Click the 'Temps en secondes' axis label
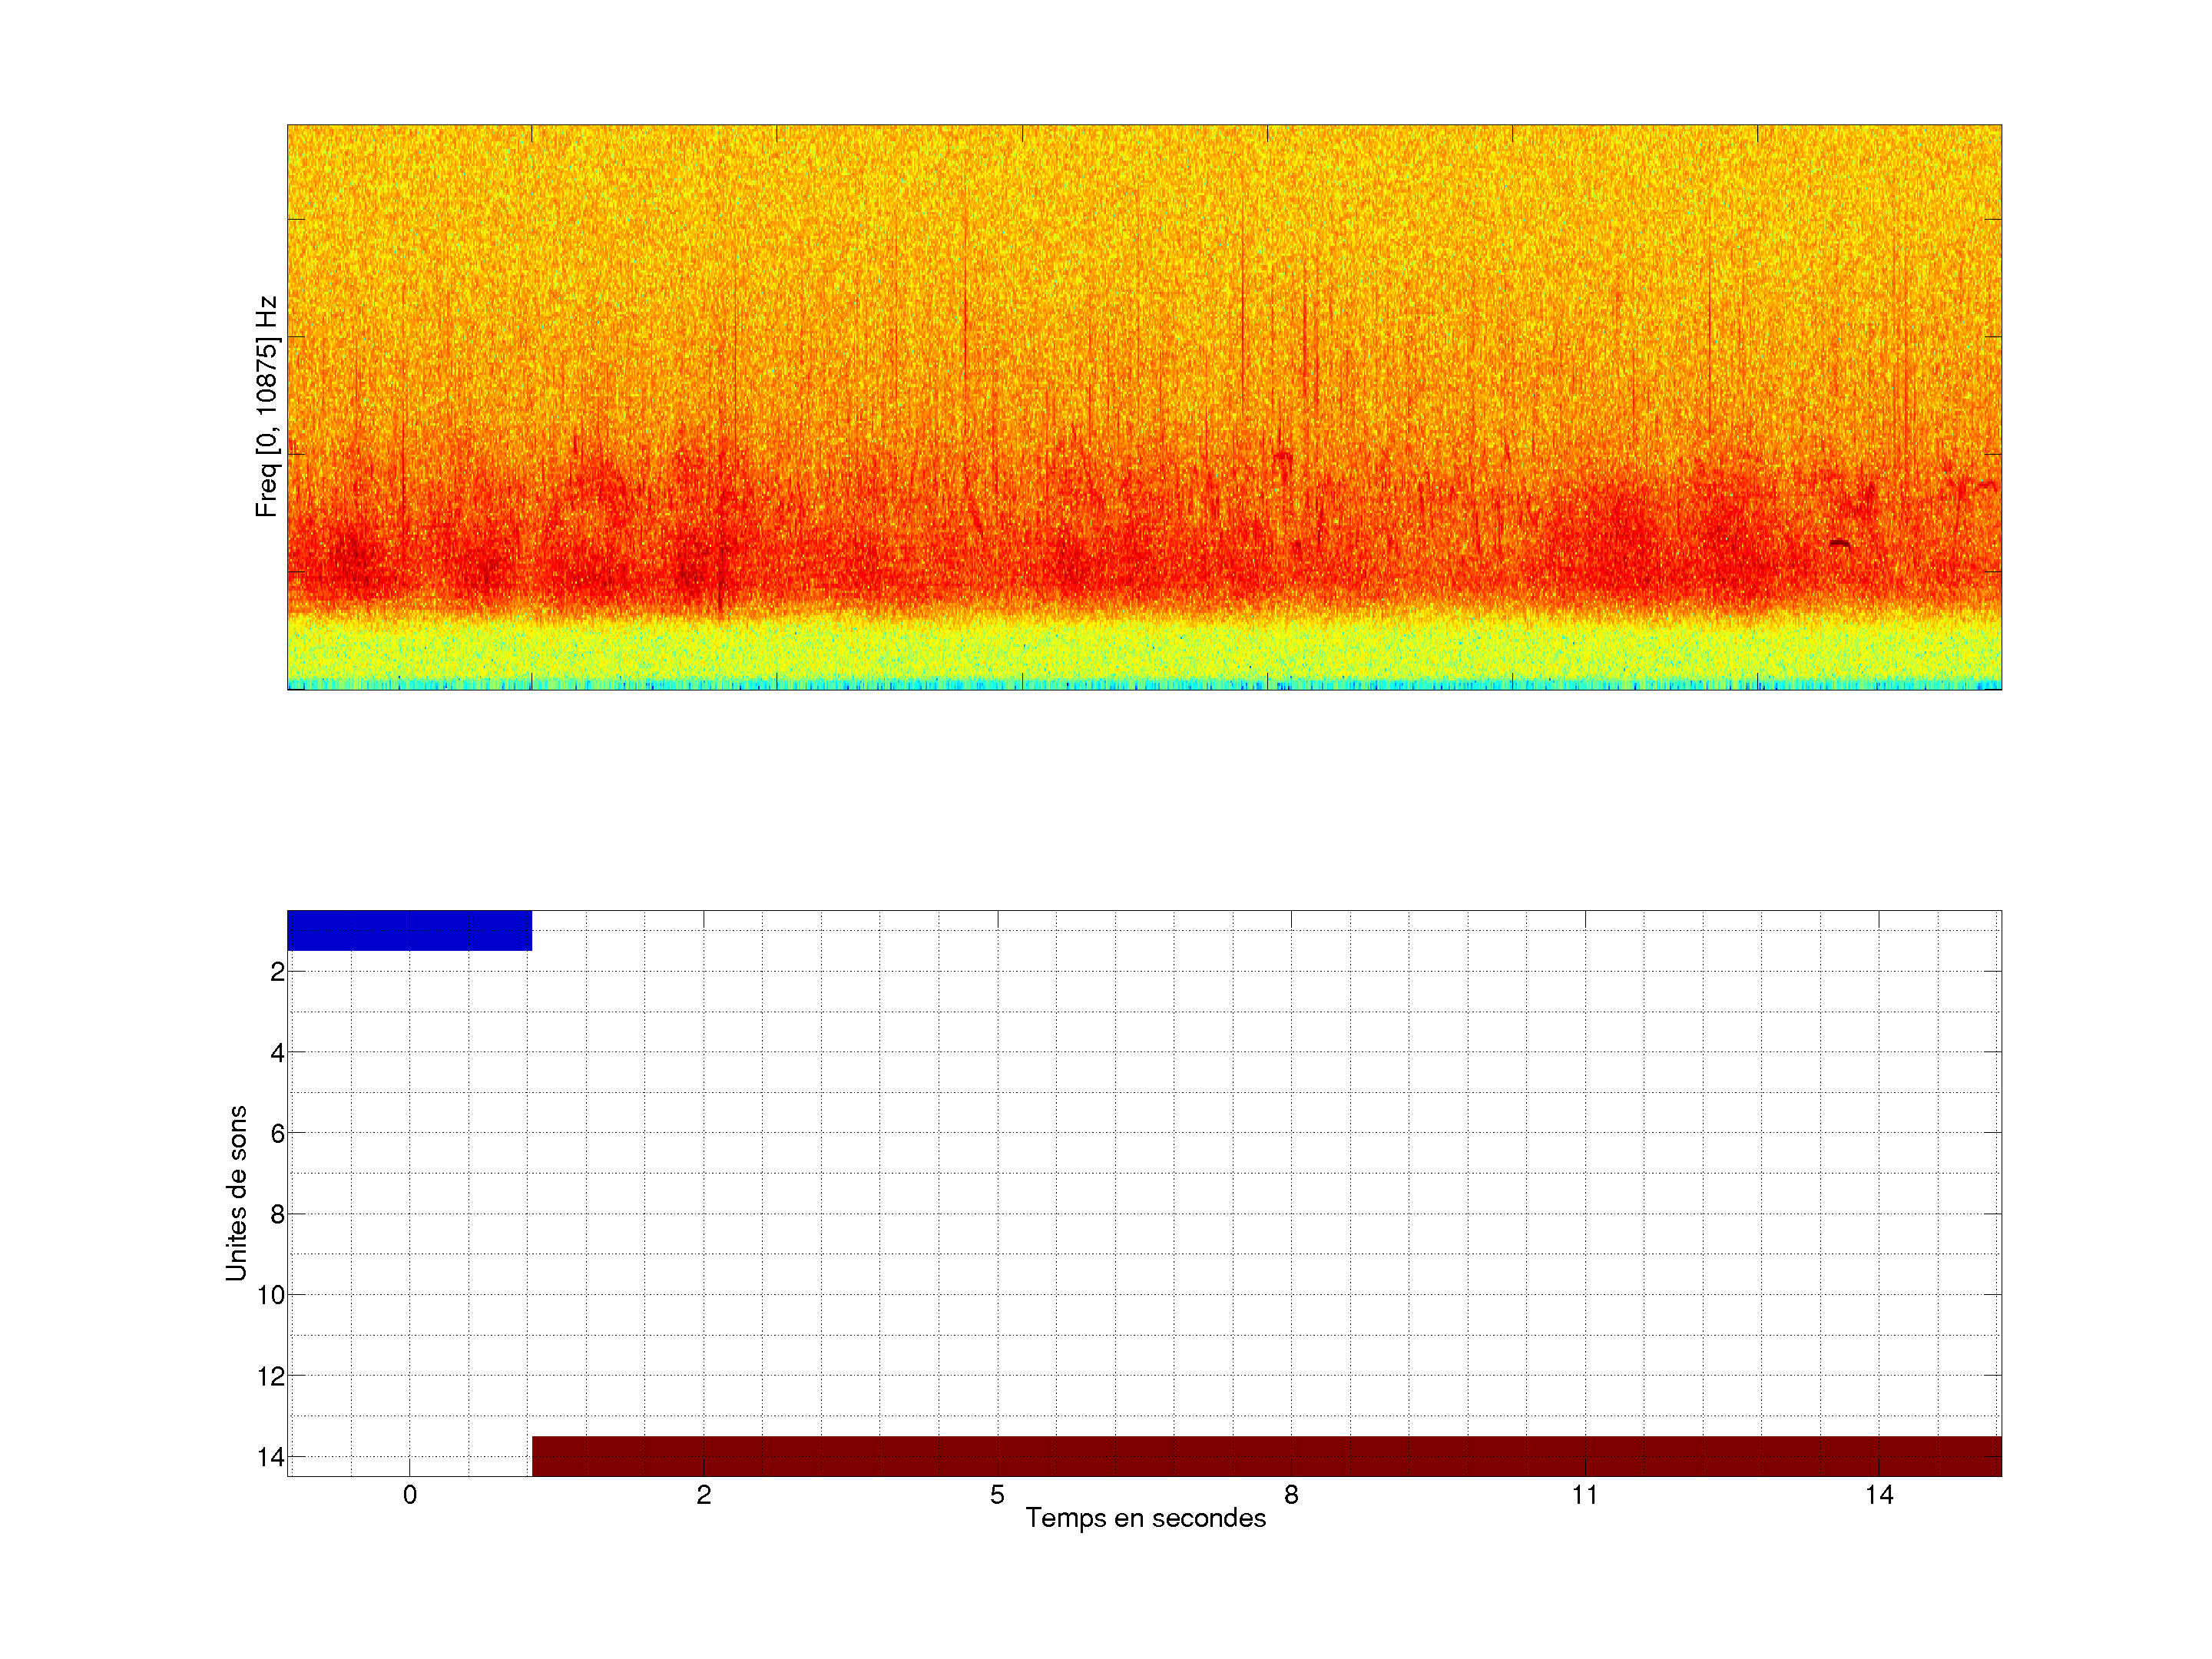The width and height of the screenshot is (2212, 1659). 1145,1518
